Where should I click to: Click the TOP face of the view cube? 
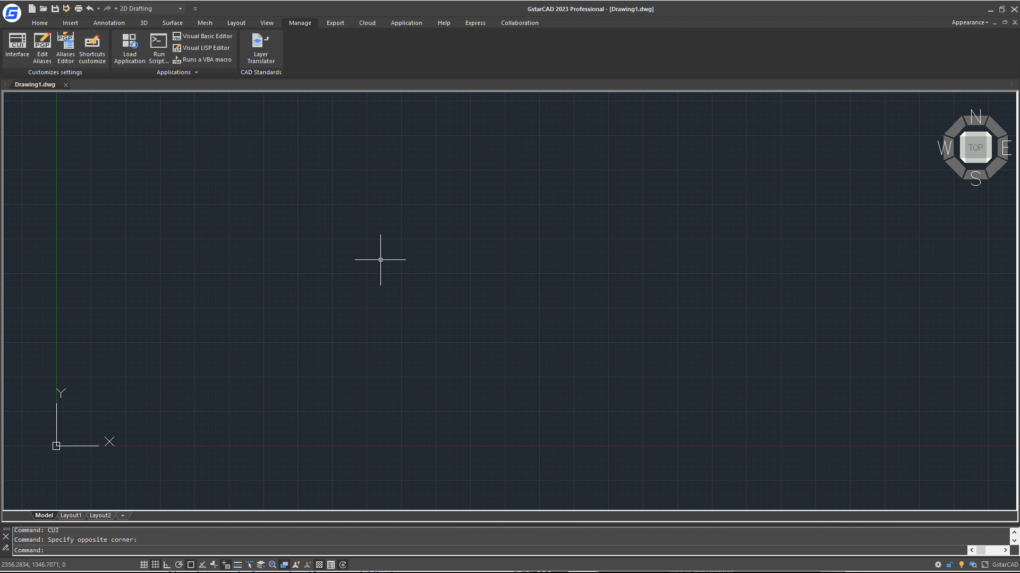[975, 147]
